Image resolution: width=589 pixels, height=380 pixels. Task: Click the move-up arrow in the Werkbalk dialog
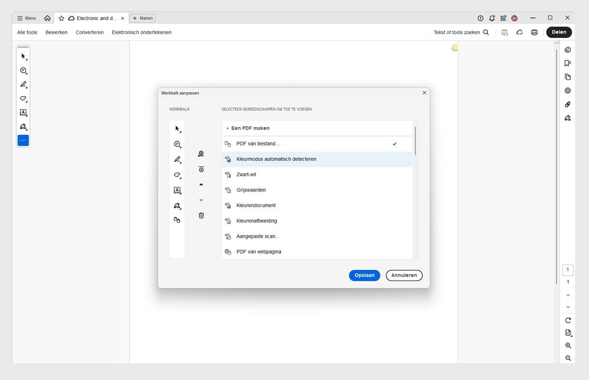tap(201, 184)
